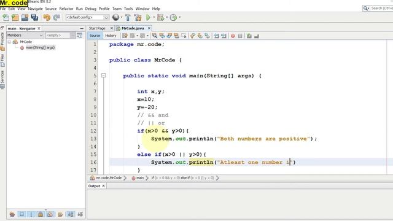Click Find Previous Occurrence icon

pos(162,36)
